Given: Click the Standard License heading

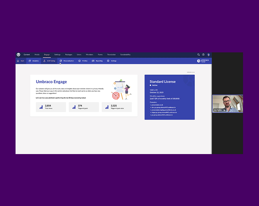Looking at the screenshot, I should (163, 81).
